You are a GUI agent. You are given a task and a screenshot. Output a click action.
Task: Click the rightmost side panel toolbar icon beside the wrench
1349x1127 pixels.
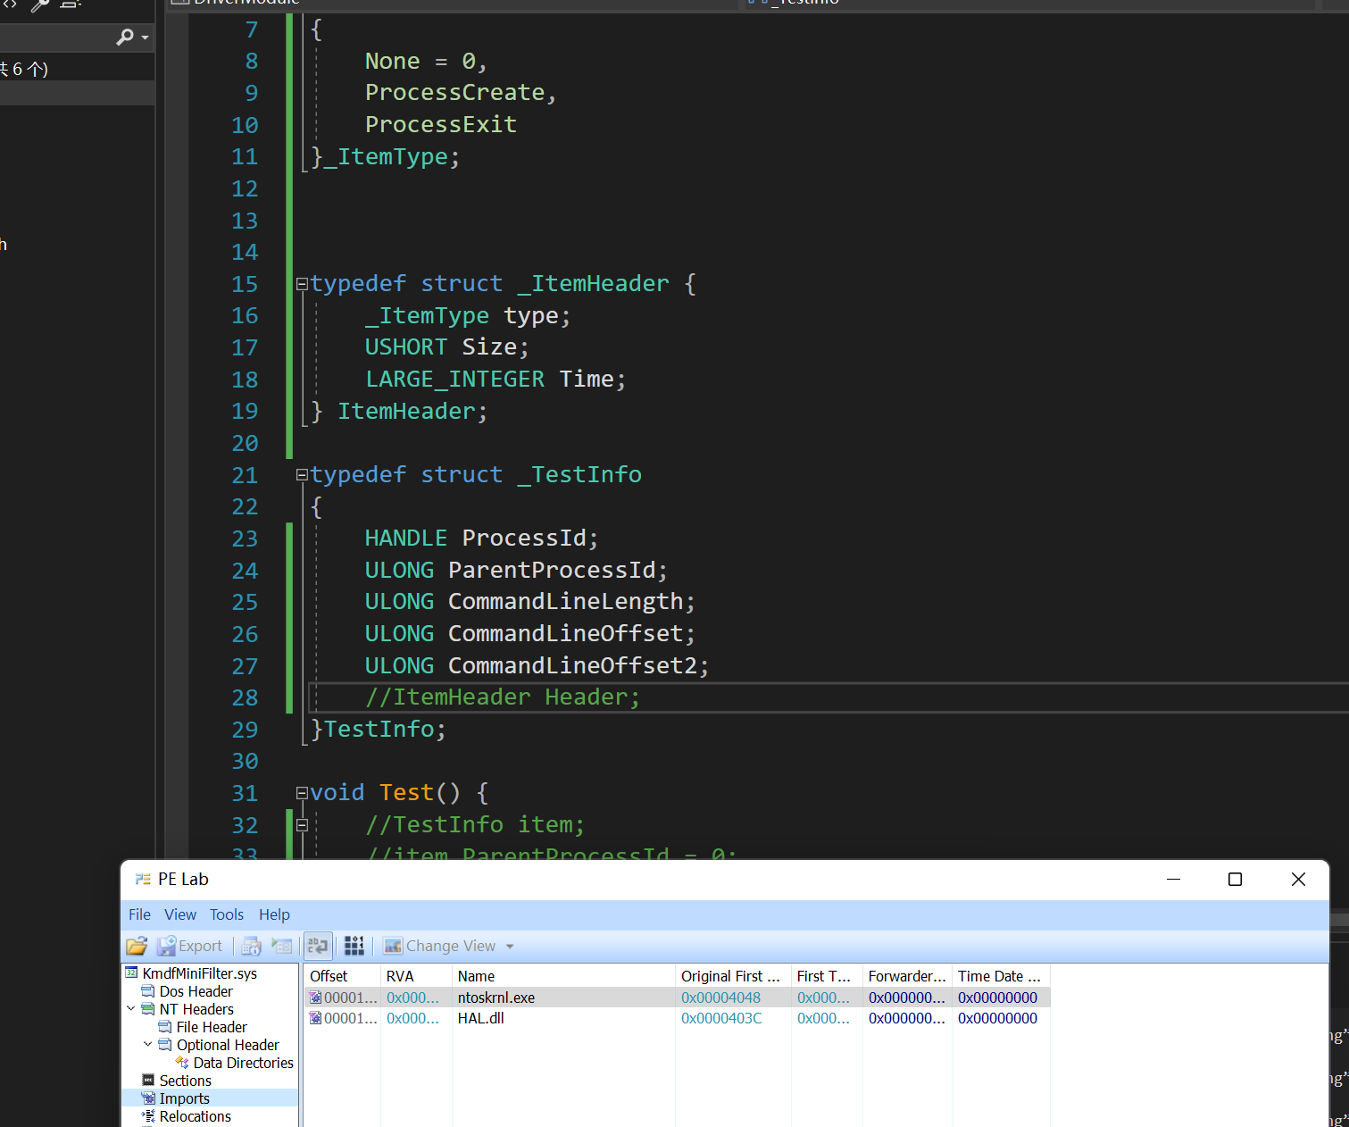pos(71,4)
